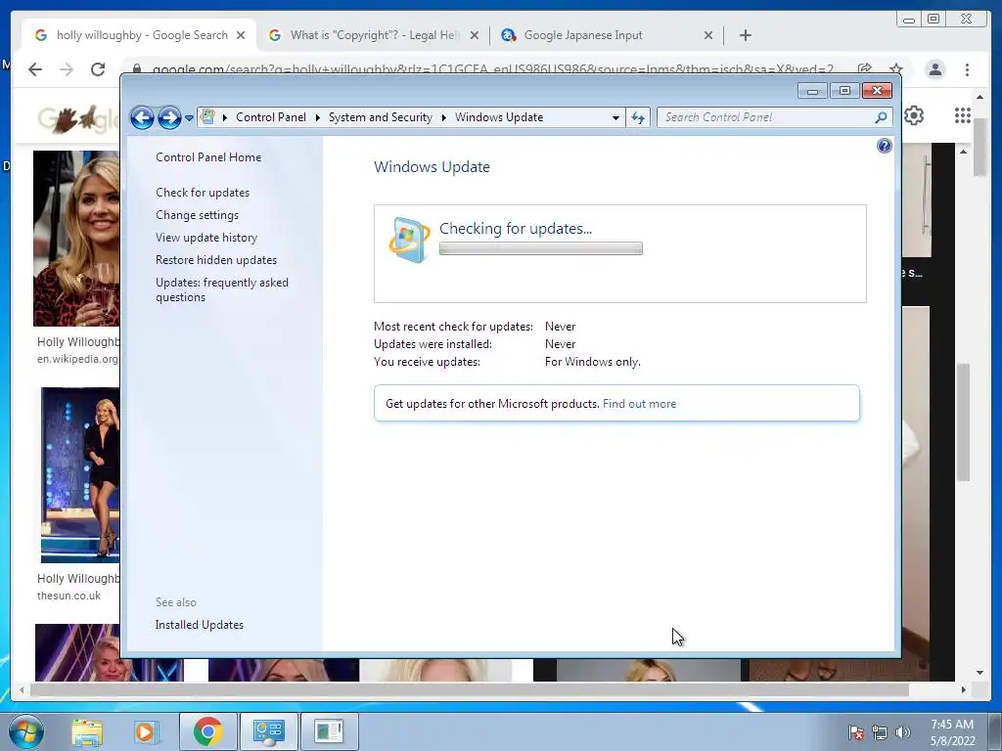Close the Google Japanese Input tab

[708, 35]
